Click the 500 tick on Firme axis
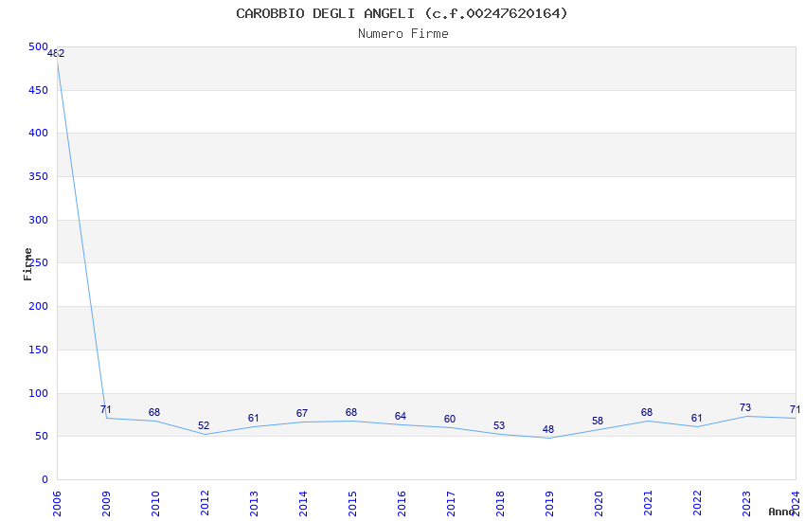 [39, 46]
